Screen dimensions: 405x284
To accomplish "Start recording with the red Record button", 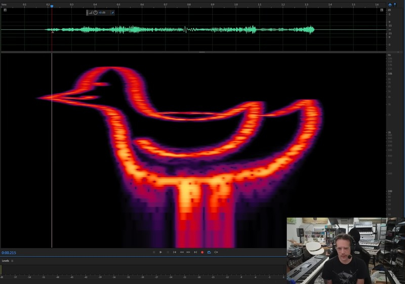I will (202, 252).
